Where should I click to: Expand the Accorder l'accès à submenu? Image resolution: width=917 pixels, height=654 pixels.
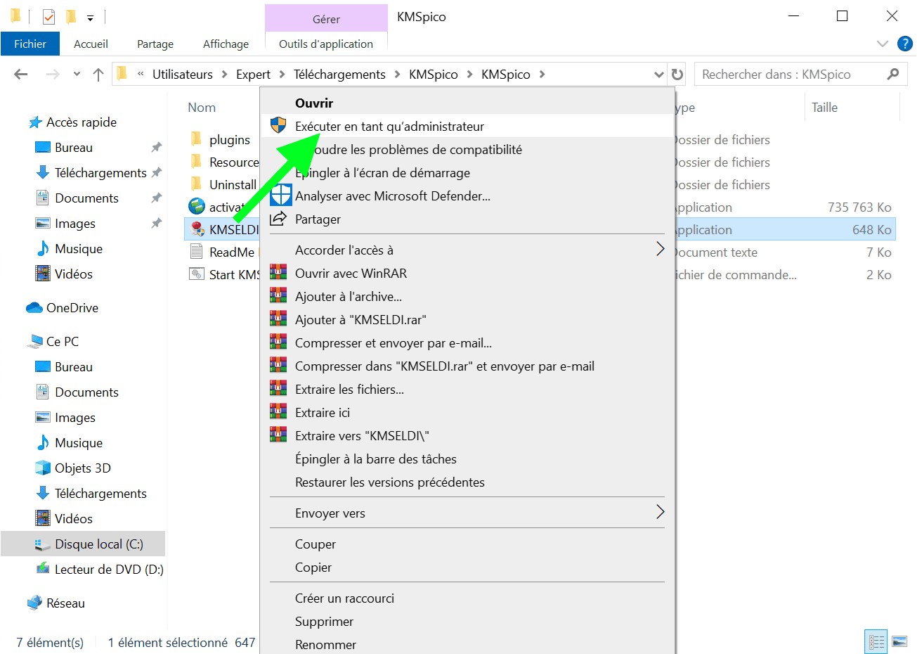coord(660,250)
